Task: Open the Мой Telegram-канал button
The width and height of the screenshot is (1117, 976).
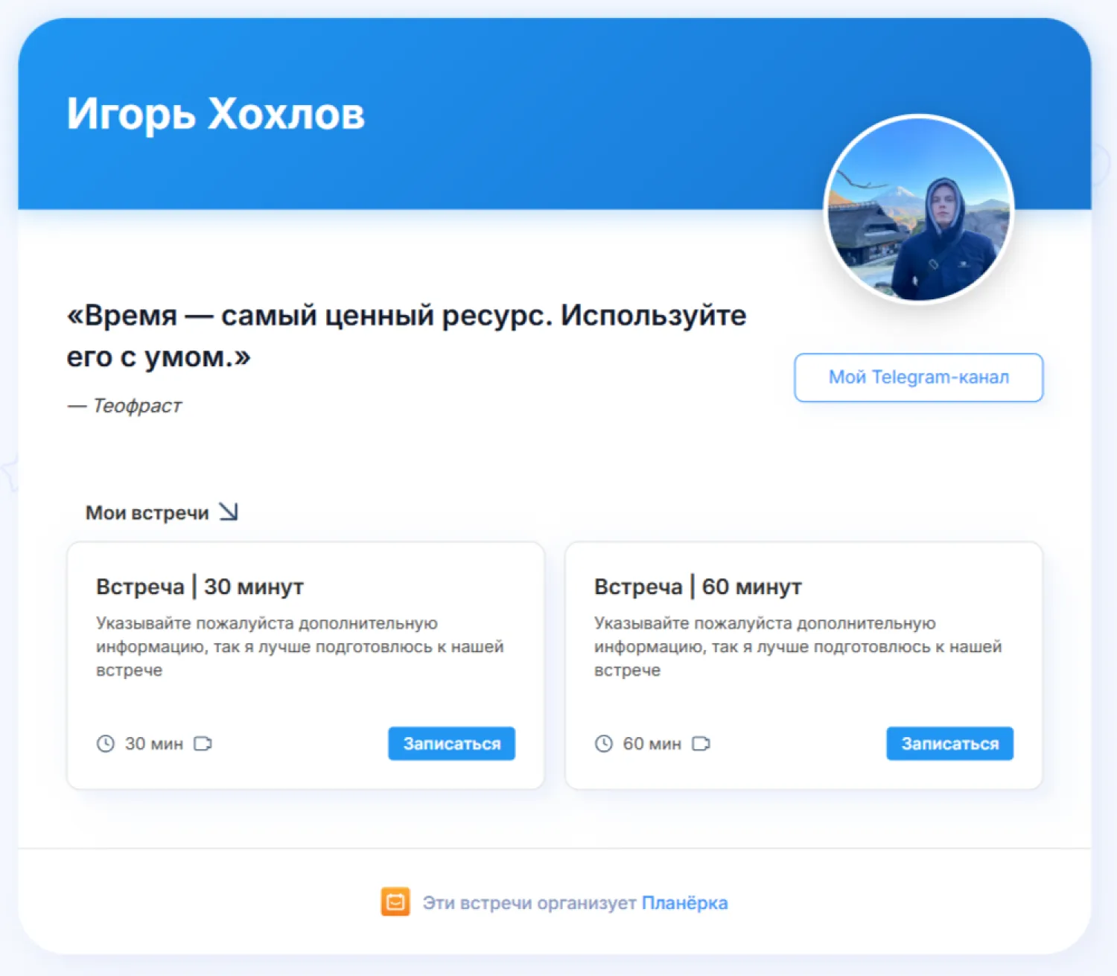Action: 918,377
